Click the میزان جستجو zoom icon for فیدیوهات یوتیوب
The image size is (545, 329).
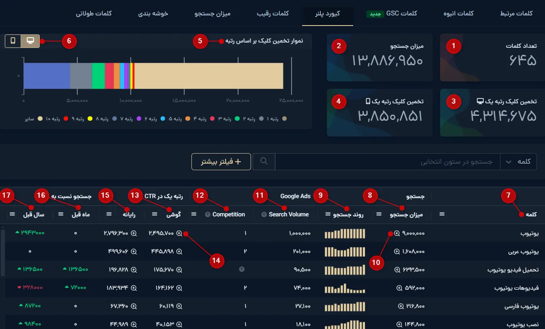pos(399,288)
